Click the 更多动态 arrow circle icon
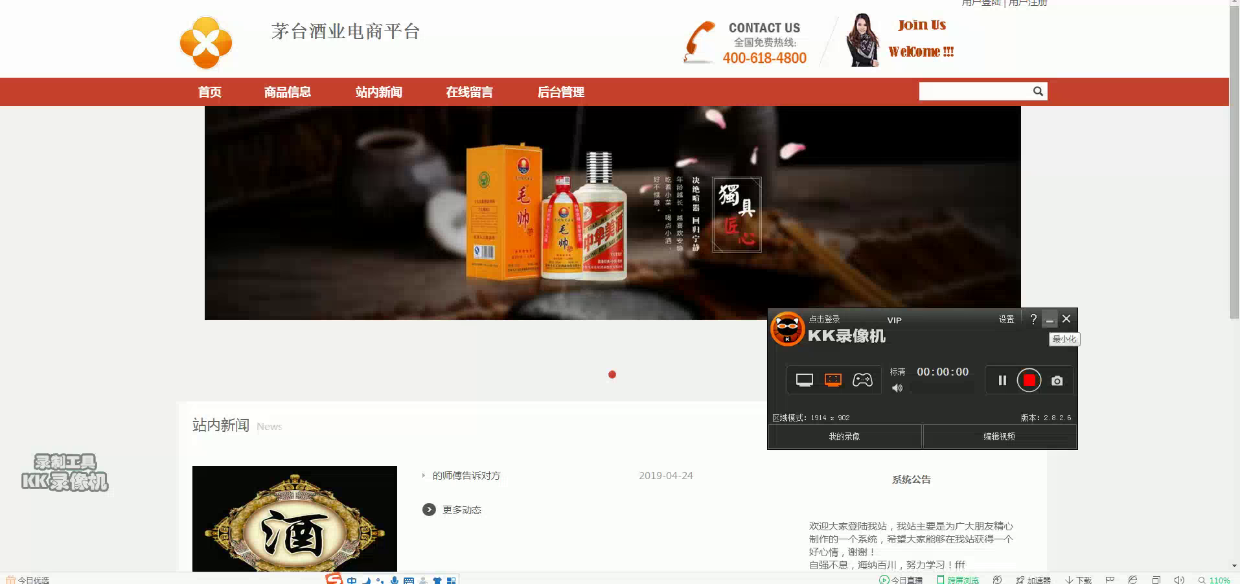The height and width of the screenshot is (584, 1240). coord(429,510)
